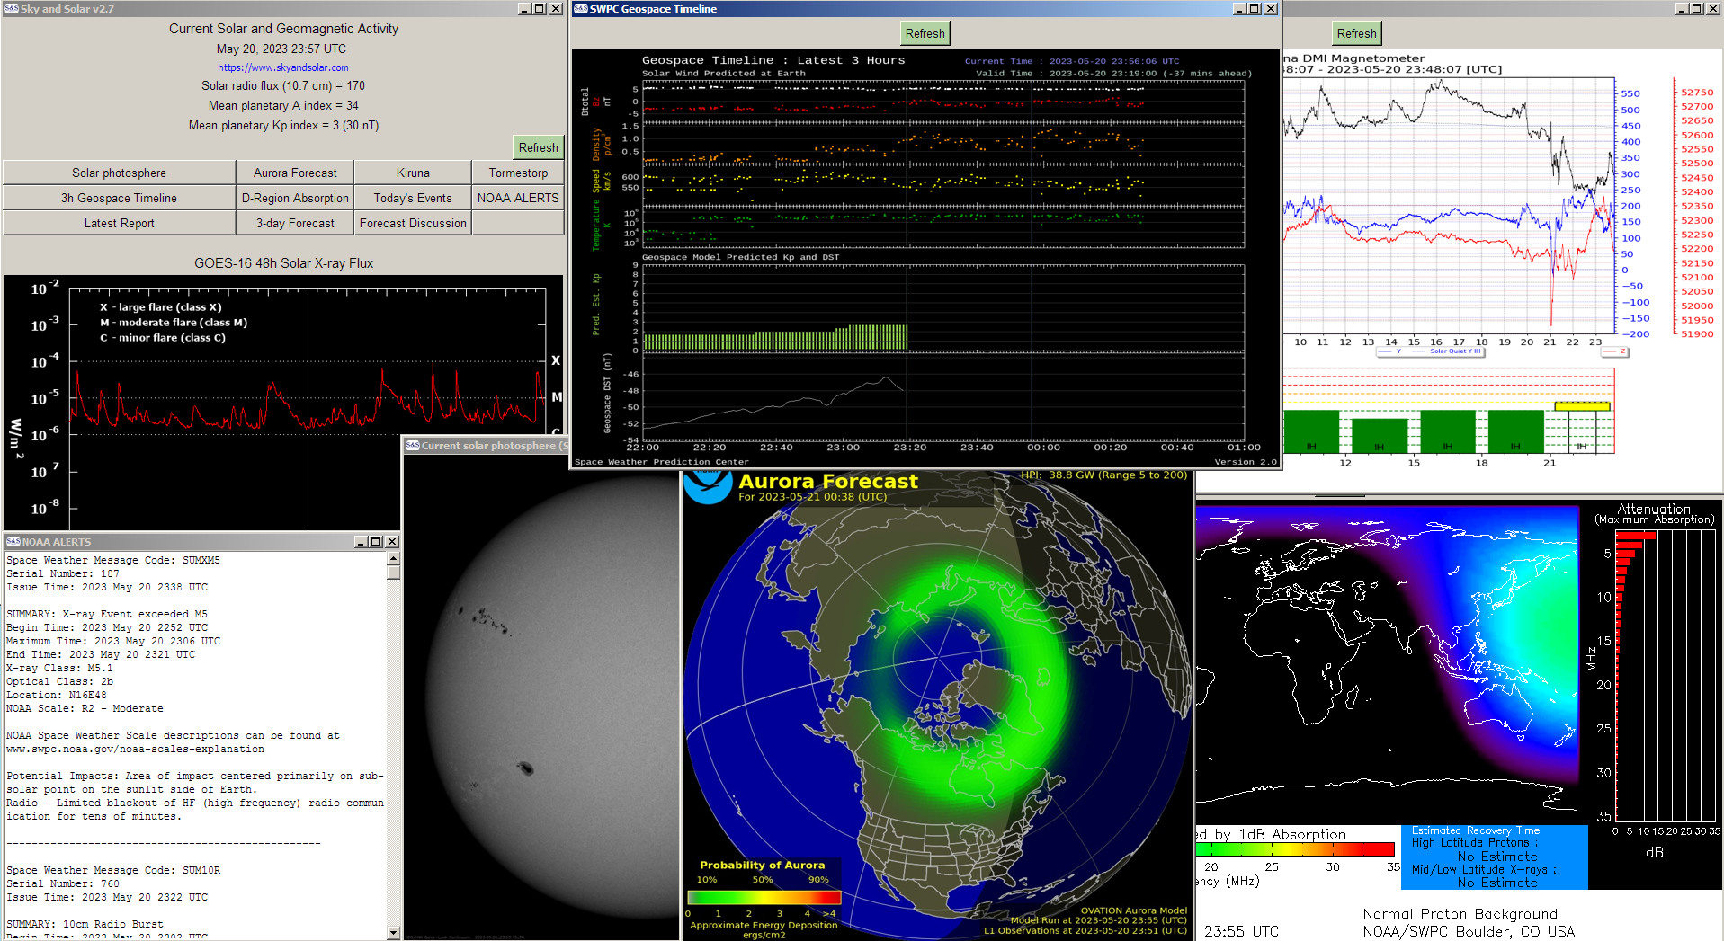
Task: Click the Current solar photosphere title icon
Action: (x=413, y=445)
